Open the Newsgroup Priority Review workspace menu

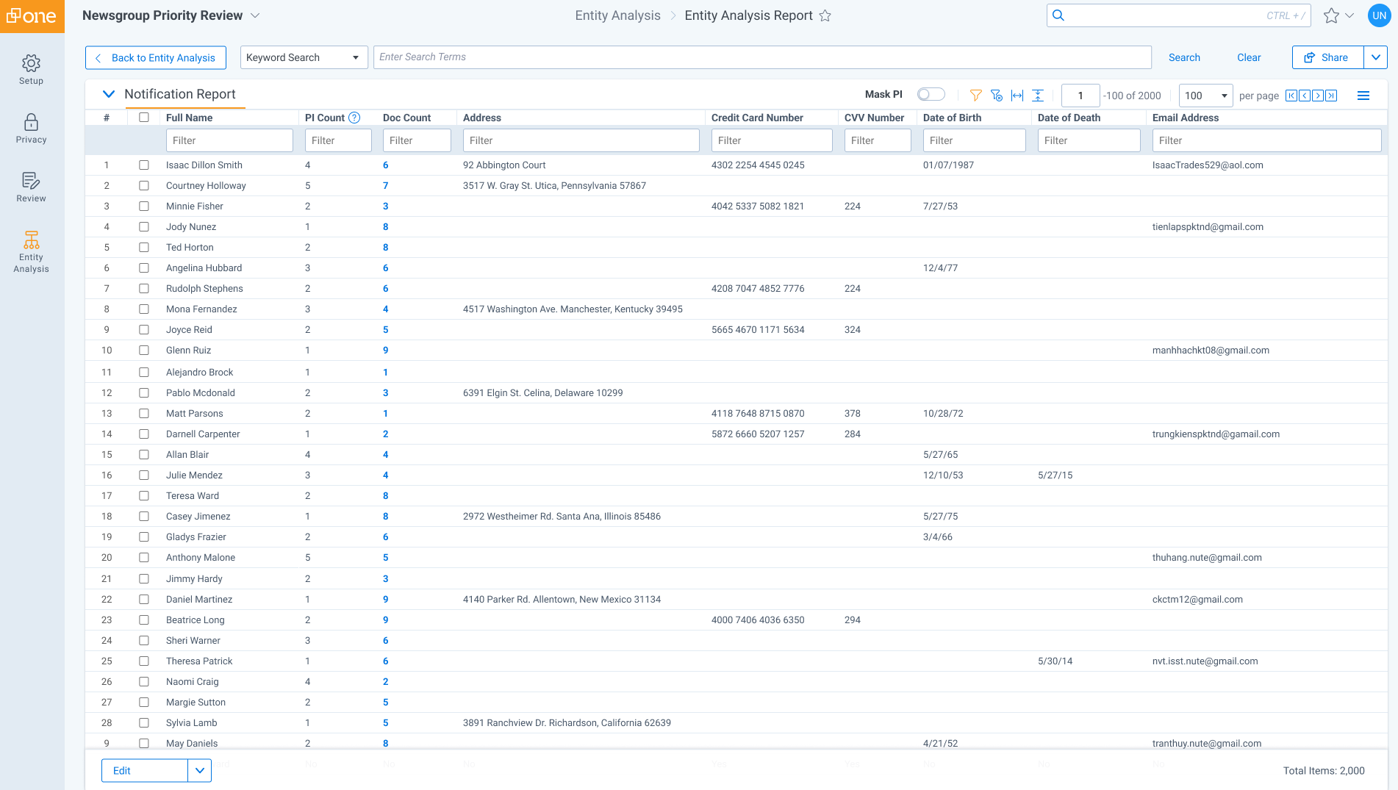coord(255,15)
